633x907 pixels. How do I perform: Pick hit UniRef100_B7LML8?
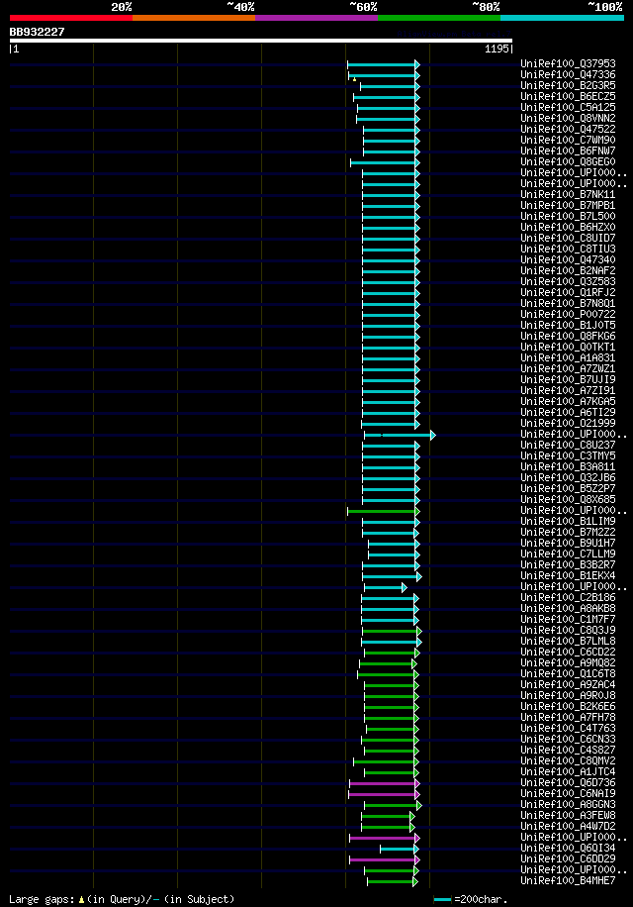568,642
